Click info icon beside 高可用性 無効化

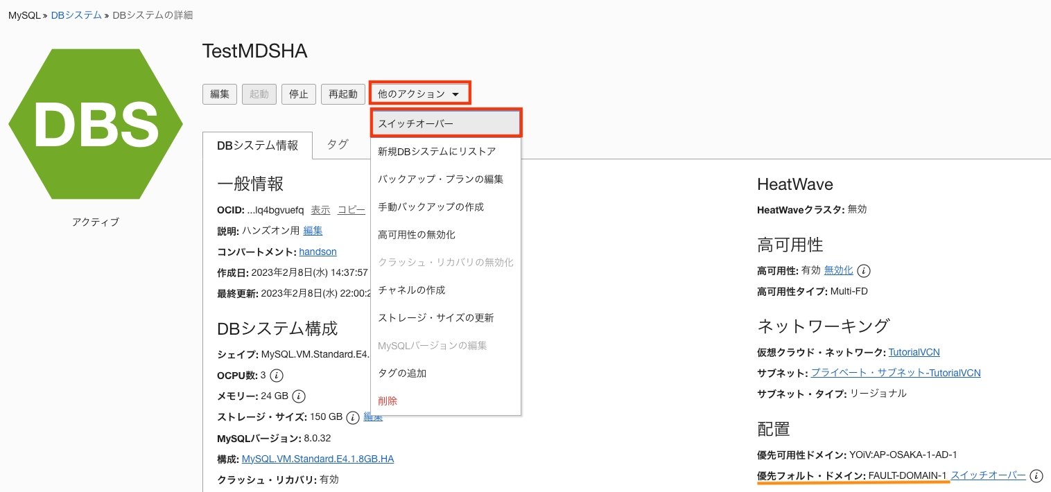[864, 271]
